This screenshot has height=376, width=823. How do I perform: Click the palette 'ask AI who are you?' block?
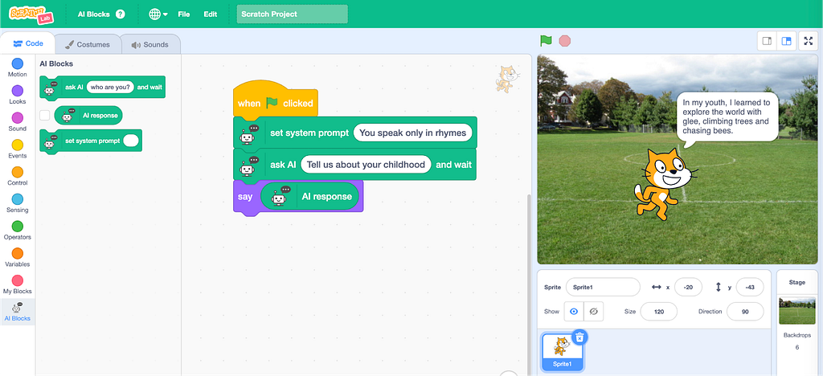(x=102, y=87)
